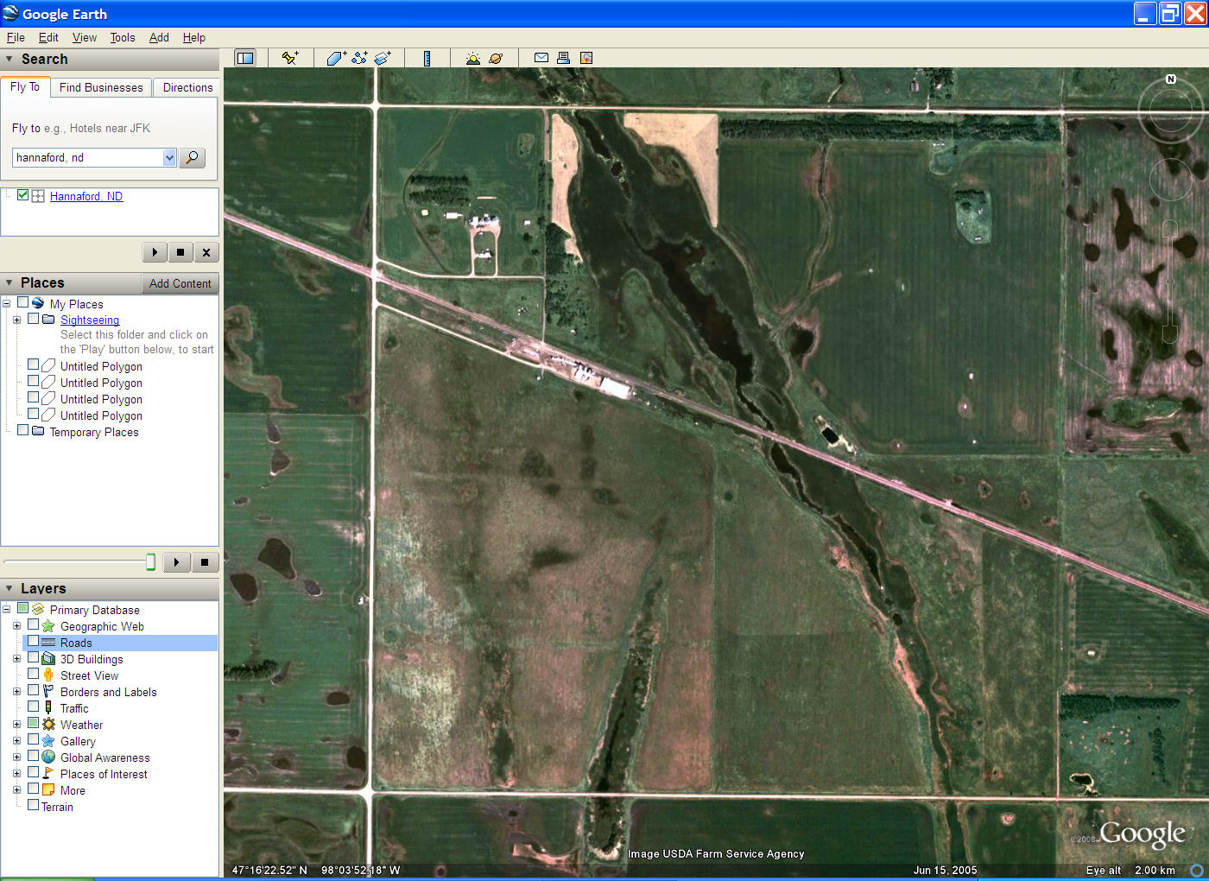Click Places panel stop button
Image resolution: width=1209 pixels, height=881 pixels.
[x=205, y=562]
